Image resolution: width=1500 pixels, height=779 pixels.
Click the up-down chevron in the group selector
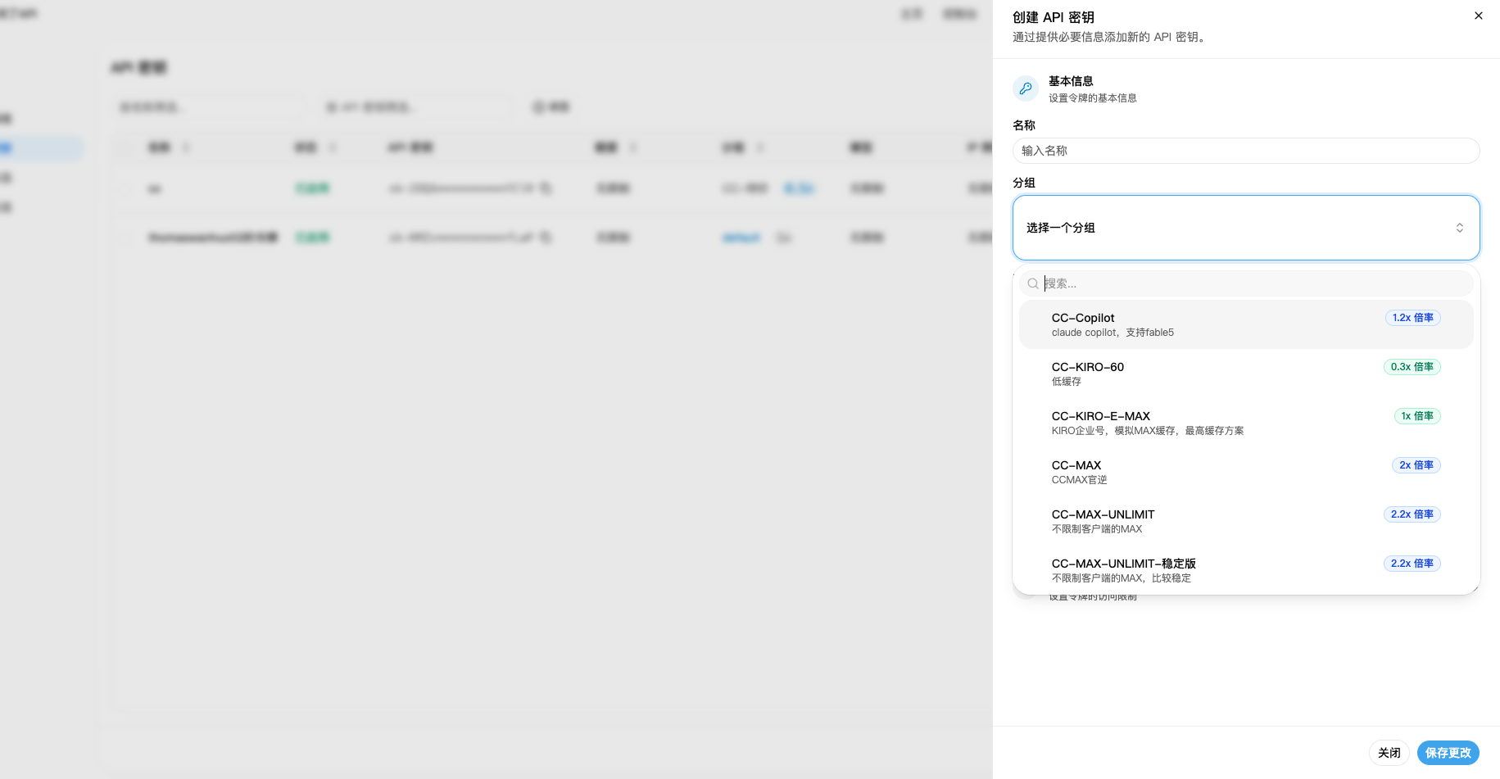[1459, 228]
